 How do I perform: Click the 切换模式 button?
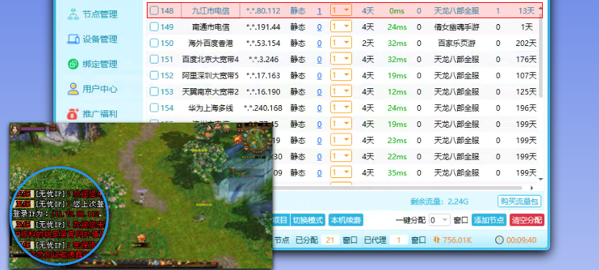click(308, 220)
